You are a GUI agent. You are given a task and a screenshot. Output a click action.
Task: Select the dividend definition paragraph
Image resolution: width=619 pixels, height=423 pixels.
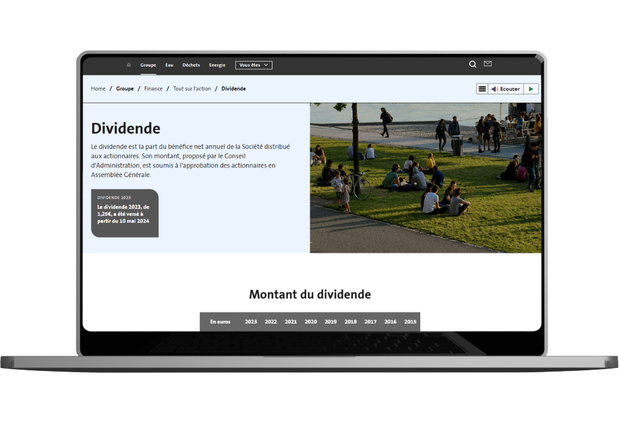pyautogui.click(x=190, y=161)
